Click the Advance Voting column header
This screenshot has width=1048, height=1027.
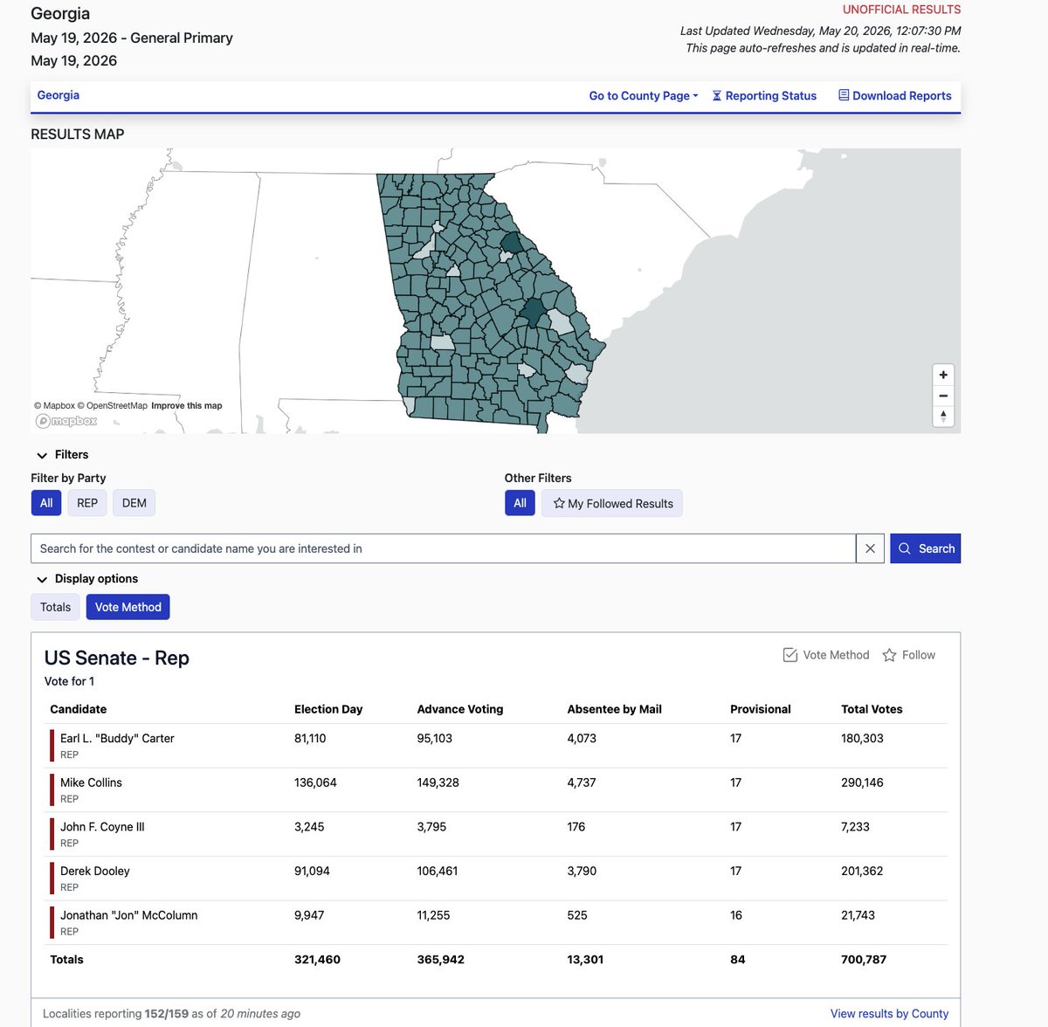(x=460, y=709)
